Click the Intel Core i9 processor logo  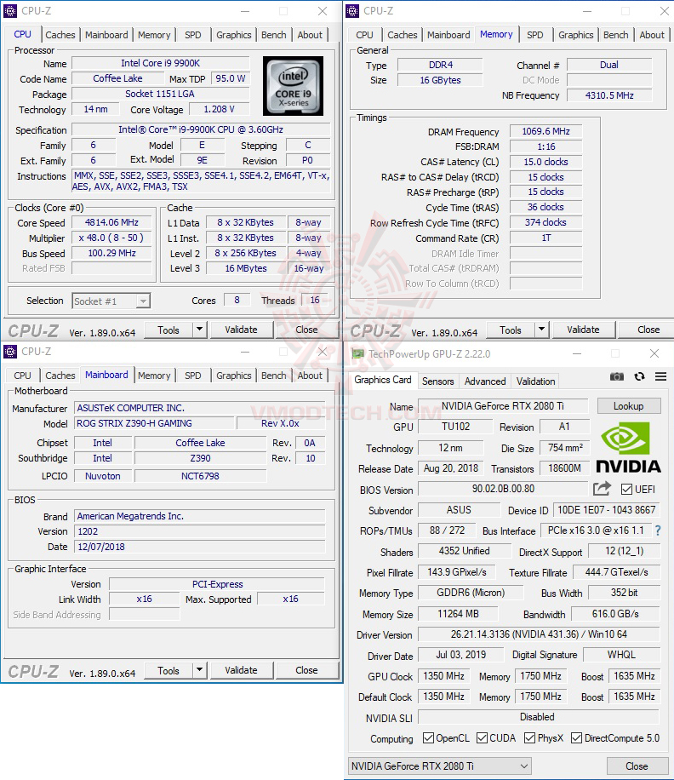pyautogui.click(x=293, y=86)
